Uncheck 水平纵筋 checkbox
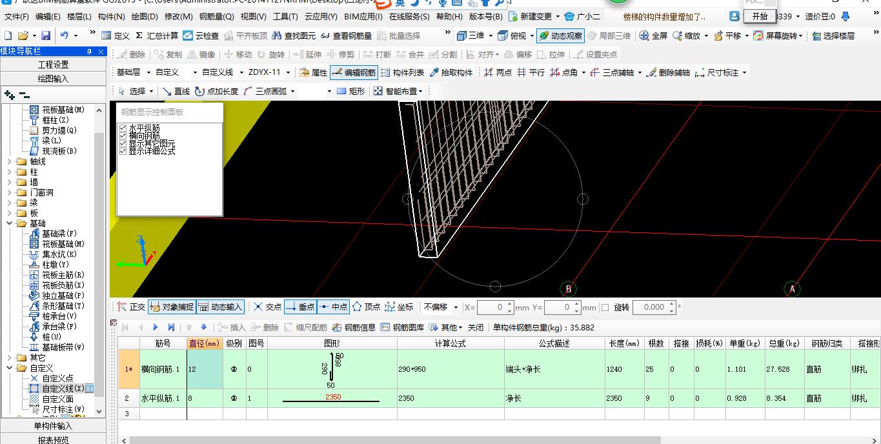 click(123, 128)
